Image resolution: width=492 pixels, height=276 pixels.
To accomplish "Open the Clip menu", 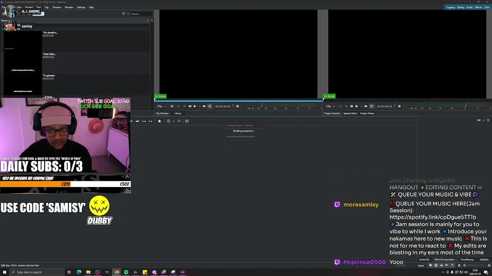I will [x=47, y=7].
